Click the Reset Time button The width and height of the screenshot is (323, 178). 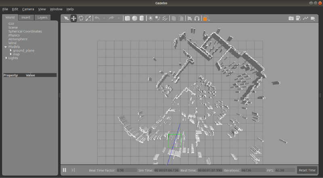click(x=307, y=170)
